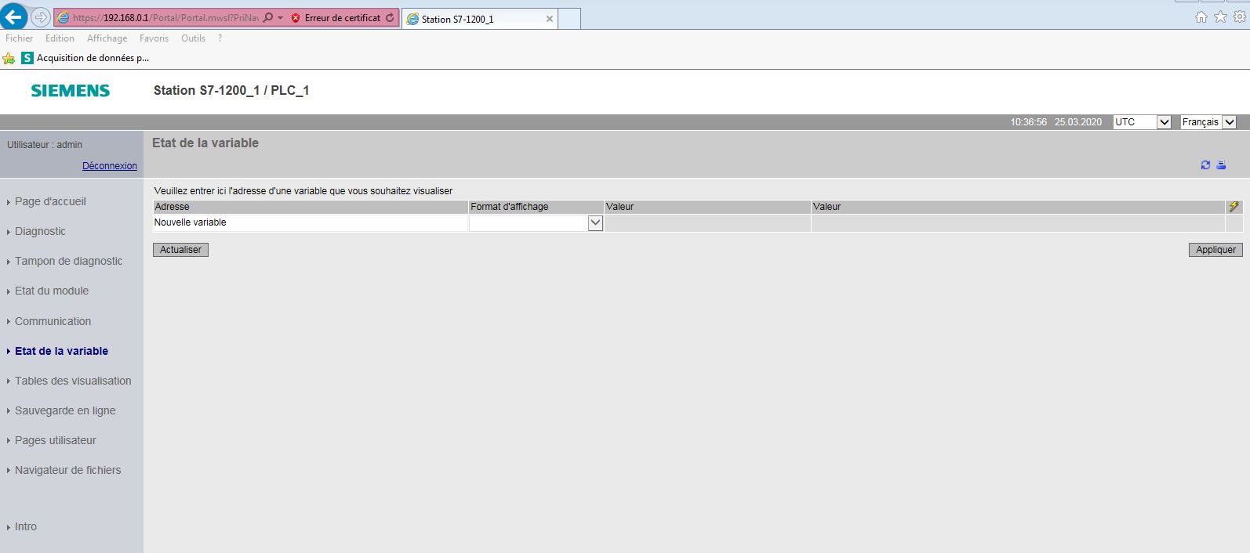Viewport: 1250px width, 553px height.
Task: Click the address bar reload icon
Action: tap(390, 17)
